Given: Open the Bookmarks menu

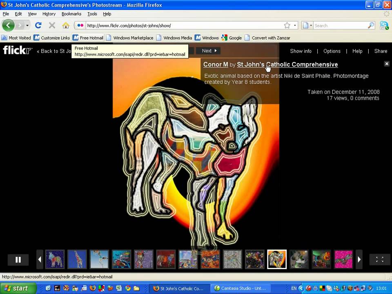Looking at the screenshot, I should pos(71,14).
